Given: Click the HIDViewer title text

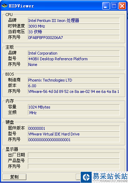Looking at the screenshot, I should (x=21, y=6).
